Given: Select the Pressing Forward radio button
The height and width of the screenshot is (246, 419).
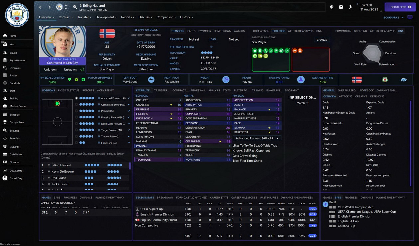Looking at the screenshot, I should click(77, 117).
